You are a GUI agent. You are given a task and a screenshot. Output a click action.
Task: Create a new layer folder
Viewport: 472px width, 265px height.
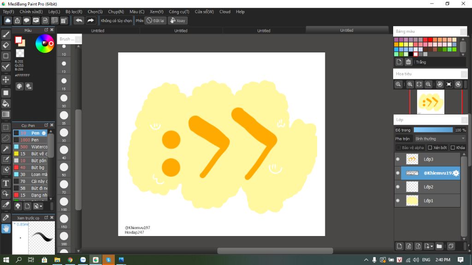(439, 246)
